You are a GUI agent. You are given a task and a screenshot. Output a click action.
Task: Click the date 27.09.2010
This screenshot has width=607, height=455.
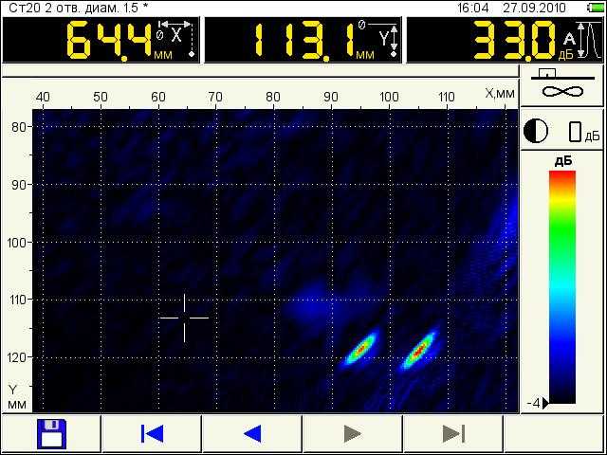point(535,8)
